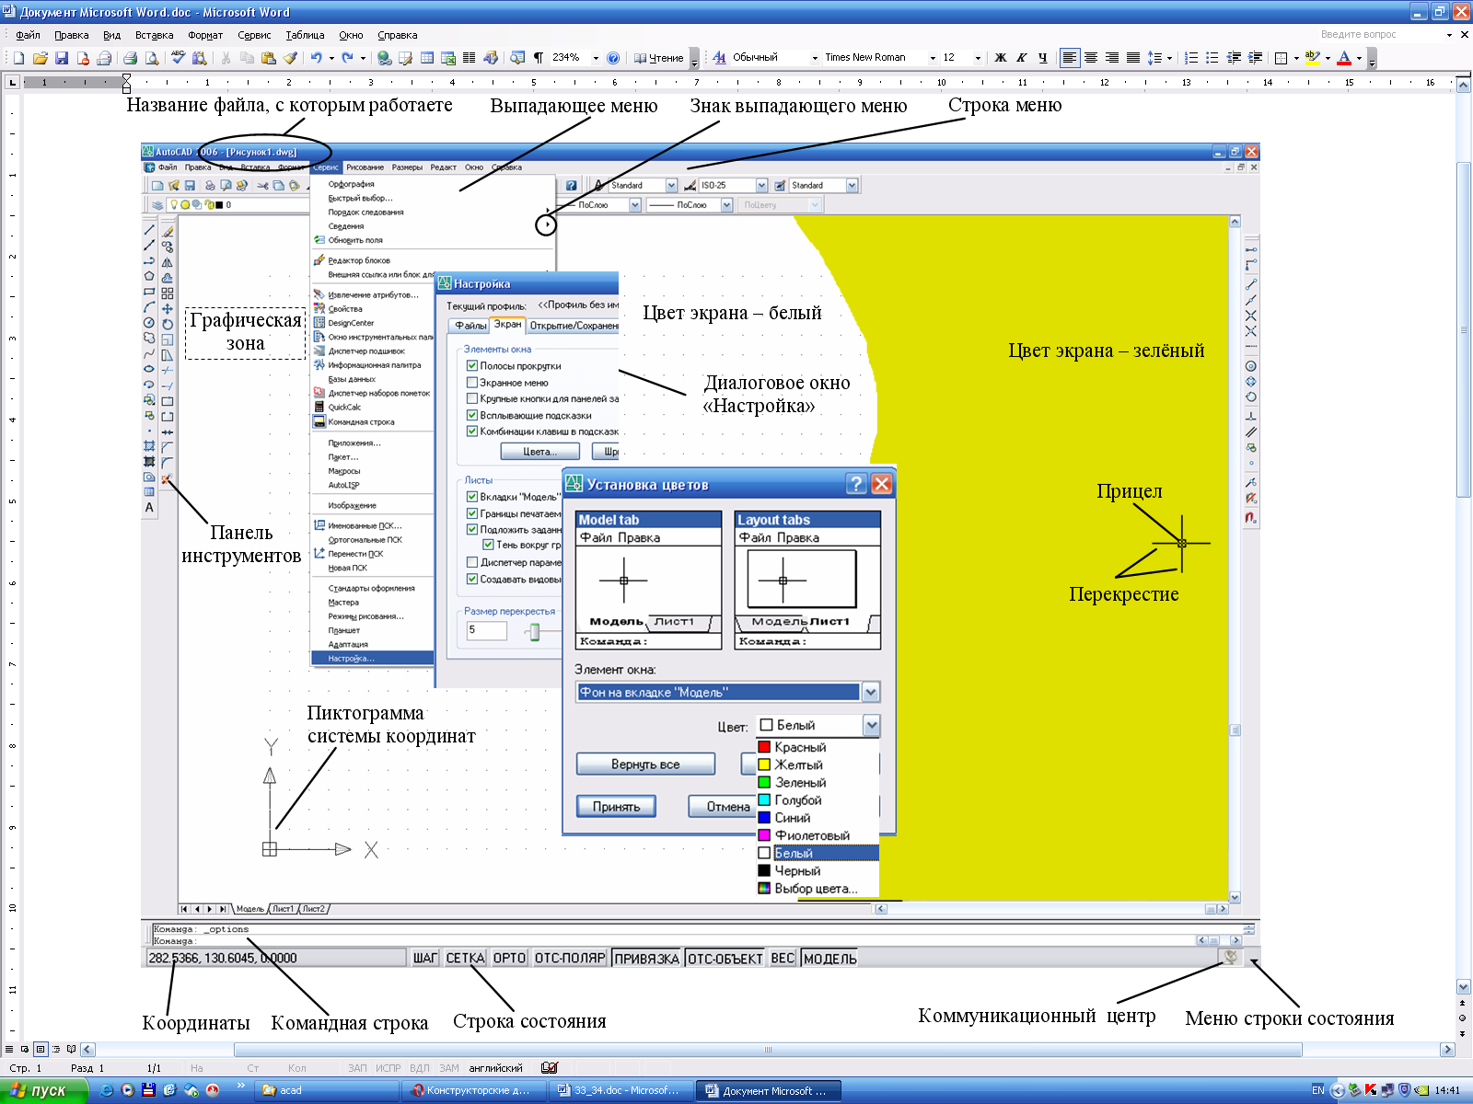This screenshot has height=1104, width=1473.
Task: Apply numbered list formatting
Action: tap(1191, 58)
